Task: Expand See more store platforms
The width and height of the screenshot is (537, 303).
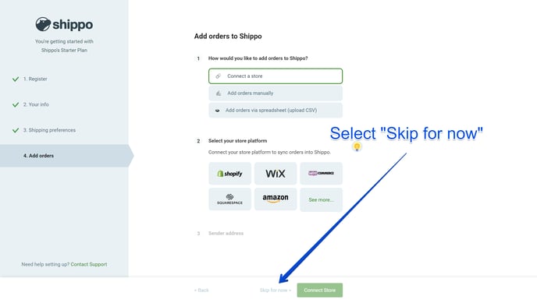Action: point(321,200)
